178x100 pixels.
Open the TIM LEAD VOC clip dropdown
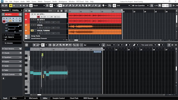coord(148,45)
